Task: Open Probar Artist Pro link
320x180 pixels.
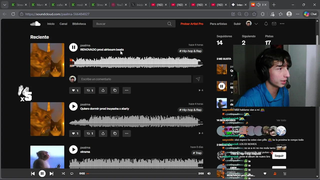Action: [x=192, y=24]
